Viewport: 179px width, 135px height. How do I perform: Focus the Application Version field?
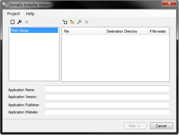(x=107, y=97)
